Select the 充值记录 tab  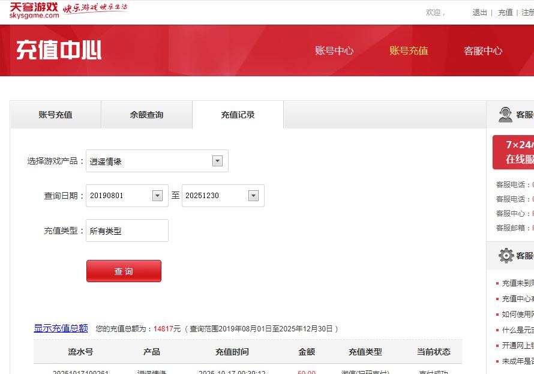coord(238,115)
